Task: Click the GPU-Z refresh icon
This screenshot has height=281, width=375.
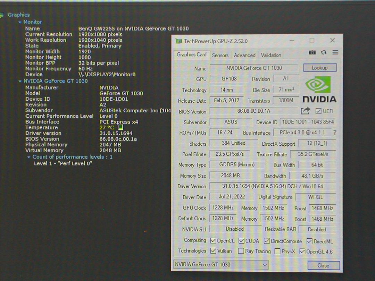Action: (324, 52)
